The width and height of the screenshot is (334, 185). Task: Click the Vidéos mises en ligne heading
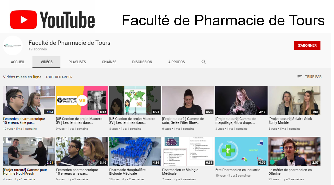22,77
